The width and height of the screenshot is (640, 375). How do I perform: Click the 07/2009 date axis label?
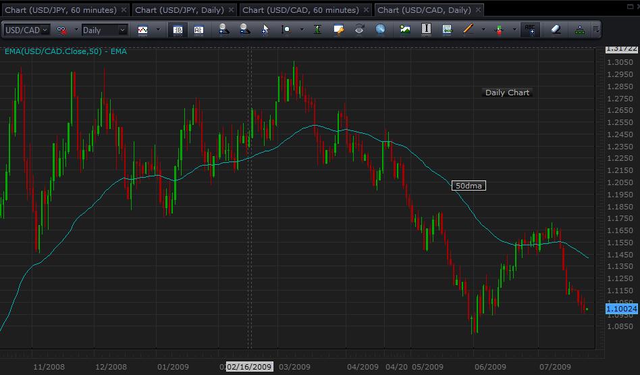[x=555, y=367]
